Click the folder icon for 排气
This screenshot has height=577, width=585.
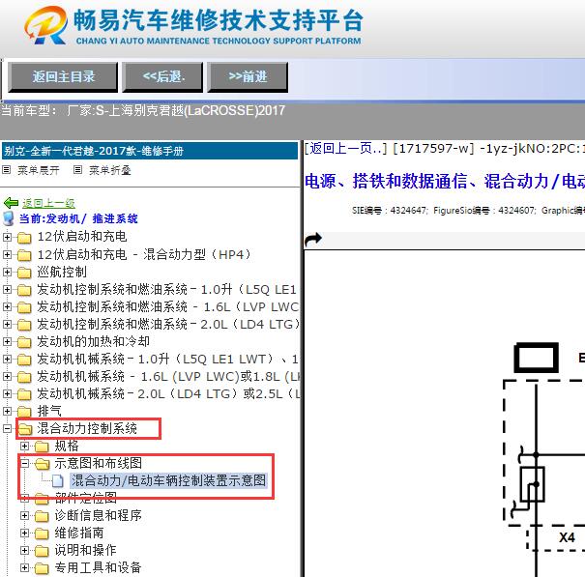pos(24,412)
